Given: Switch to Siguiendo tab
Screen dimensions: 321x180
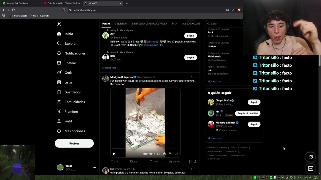Looking at the screenshot, I should click(121, 23).
